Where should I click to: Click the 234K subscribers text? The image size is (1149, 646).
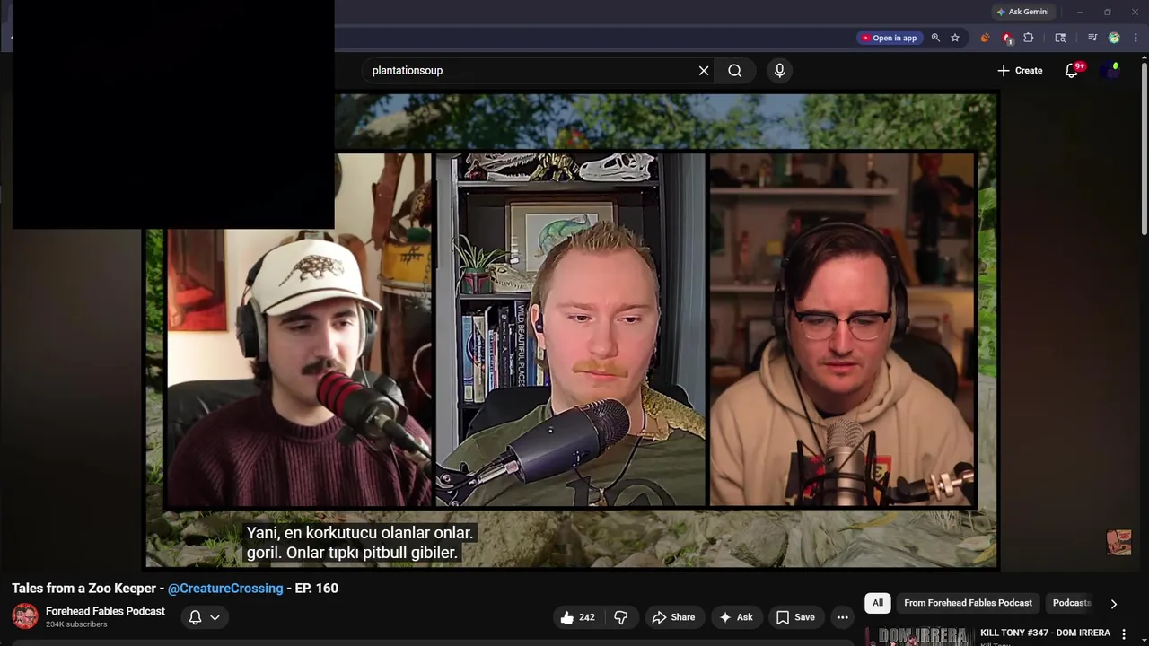(76, 624)
